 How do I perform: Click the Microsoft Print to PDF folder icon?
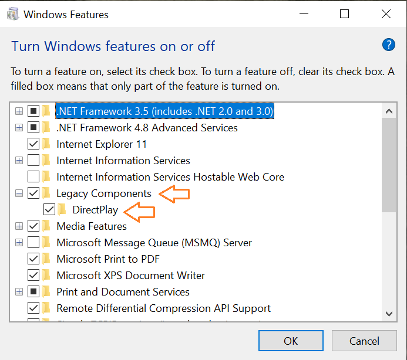[x=46, y=259]
